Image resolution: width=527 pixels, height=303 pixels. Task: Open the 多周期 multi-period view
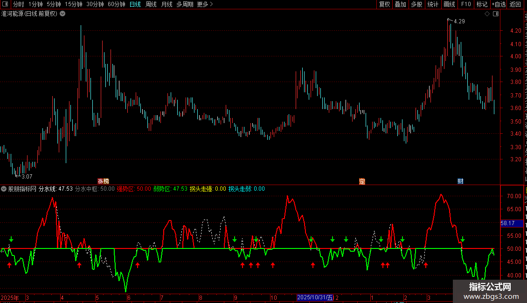pyautogui.click(x=185, y=4)
